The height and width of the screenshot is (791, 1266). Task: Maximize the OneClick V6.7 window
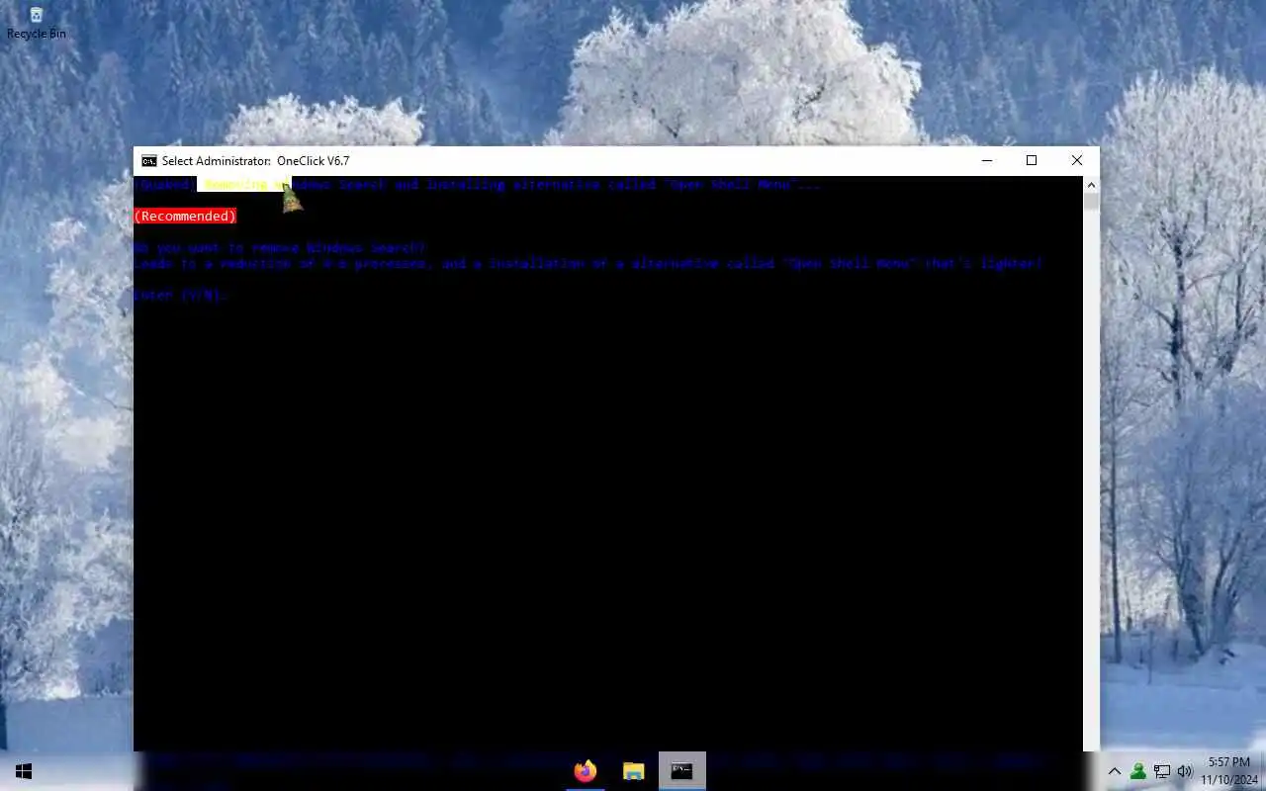click(1032, 160)
